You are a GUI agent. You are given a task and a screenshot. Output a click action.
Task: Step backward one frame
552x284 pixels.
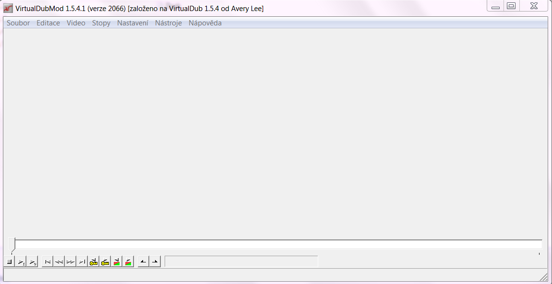(59, 262)
